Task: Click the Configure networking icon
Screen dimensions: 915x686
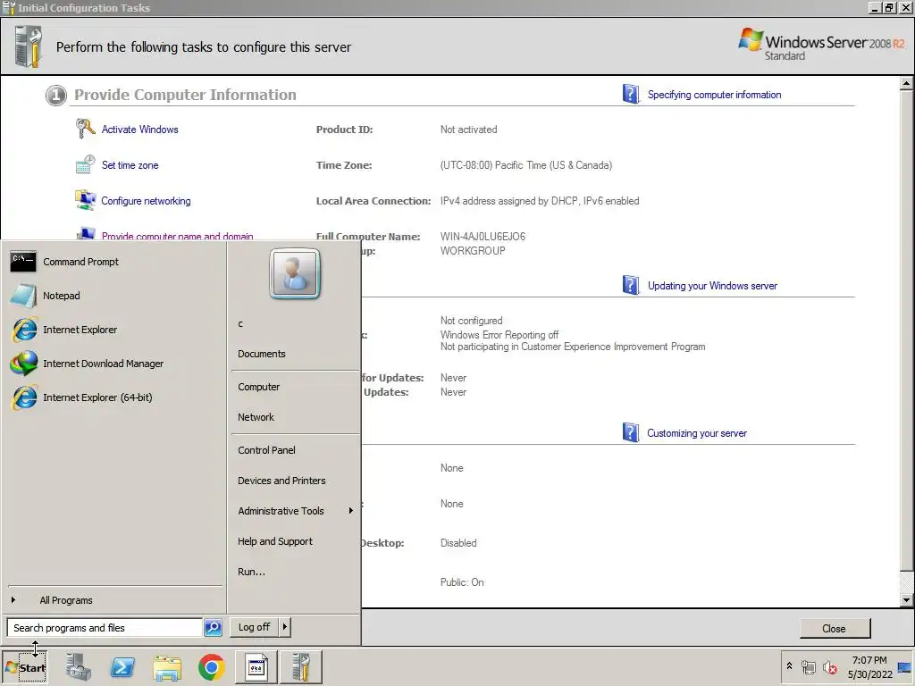Action: pyautogui.click(x=85, y=200)
